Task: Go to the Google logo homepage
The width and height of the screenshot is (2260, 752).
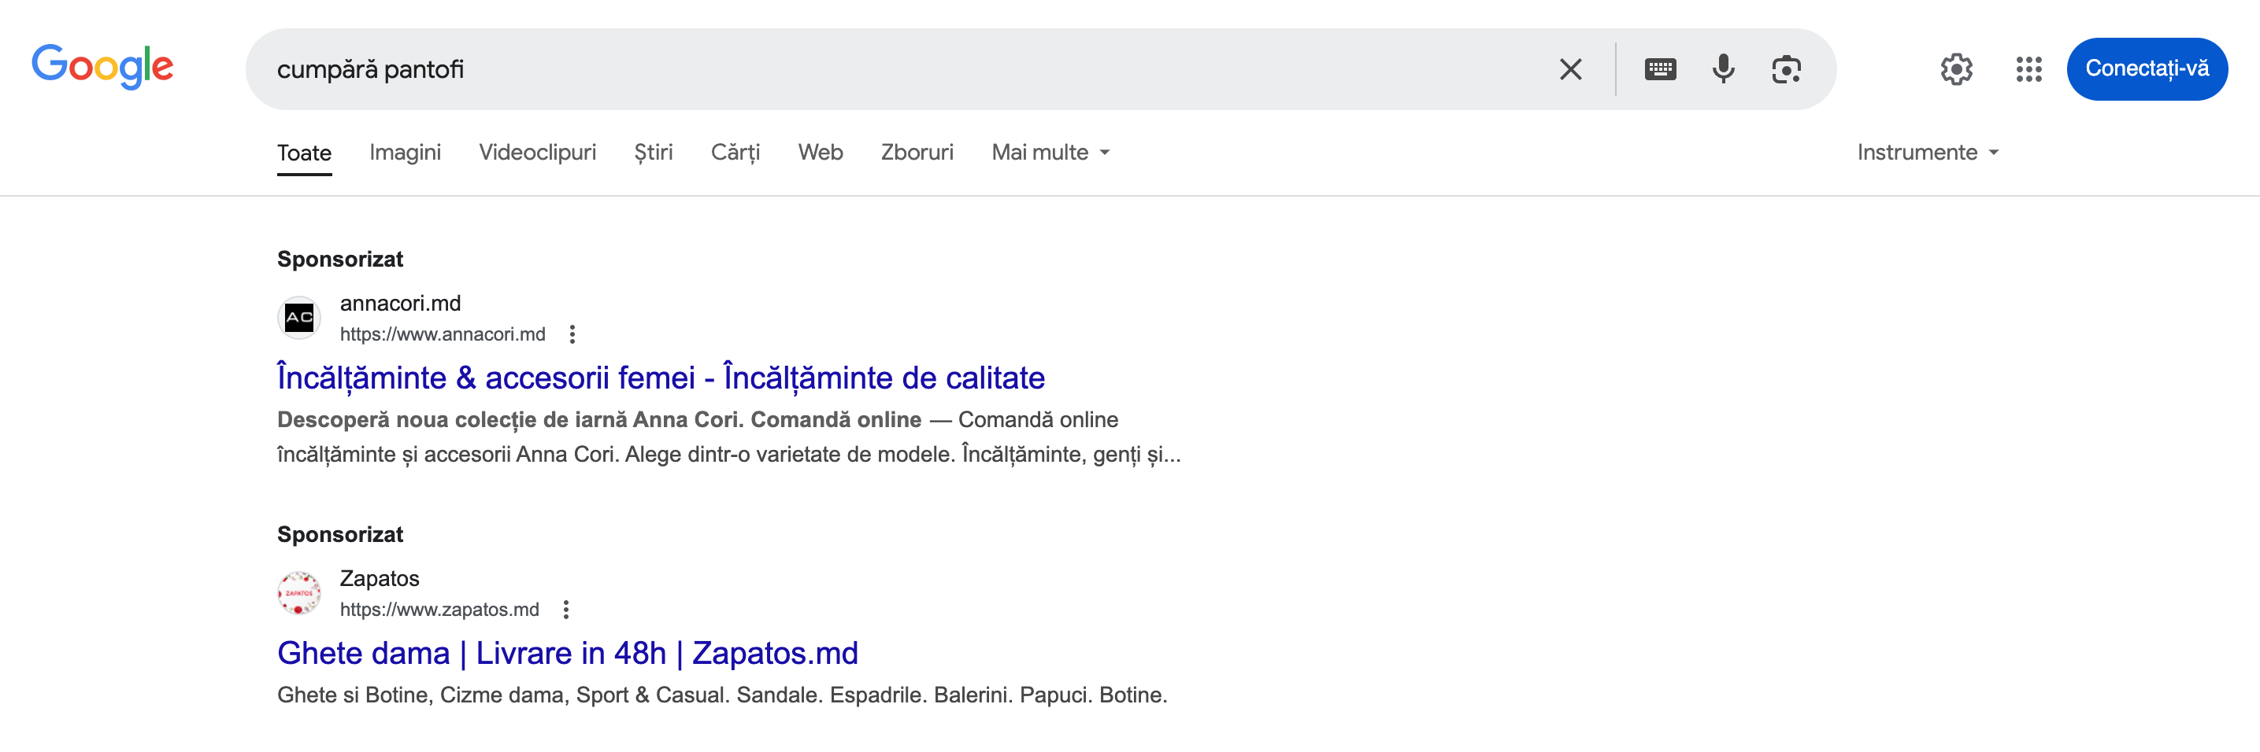Action: [102, 67]
